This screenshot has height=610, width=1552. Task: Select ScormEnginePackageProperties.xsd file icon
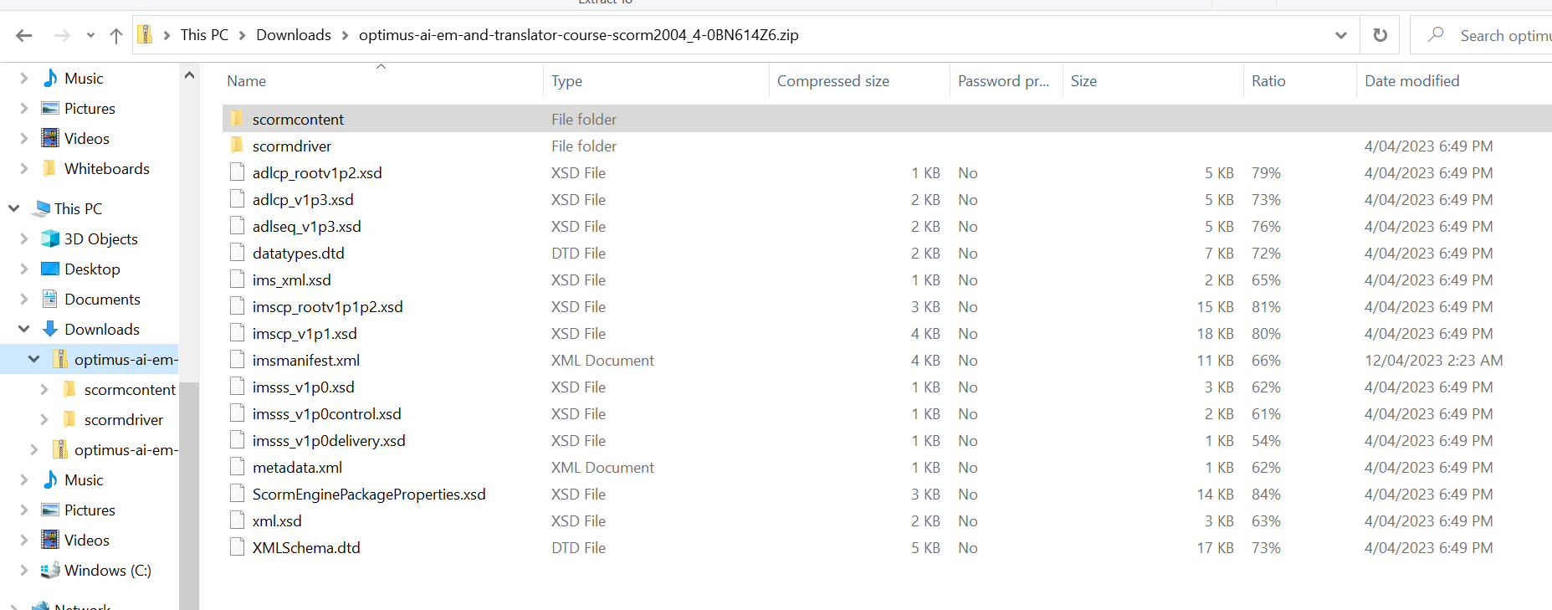pyautogui.click(x=237, y=493)
